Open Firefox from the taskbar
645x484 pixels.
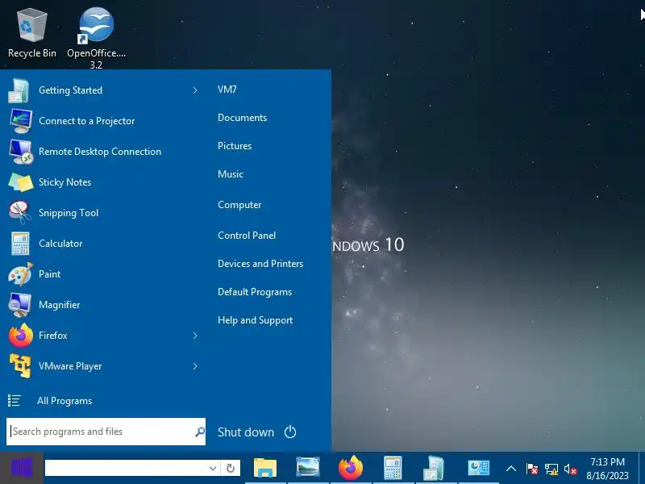click(351, 468)
